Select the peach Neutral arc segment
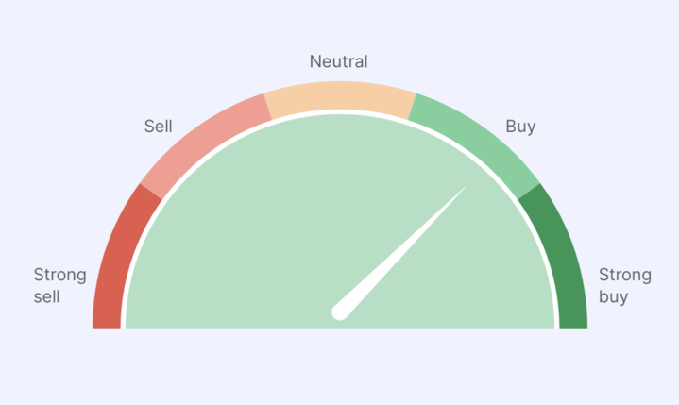679x405 pixels. [340, 96]
